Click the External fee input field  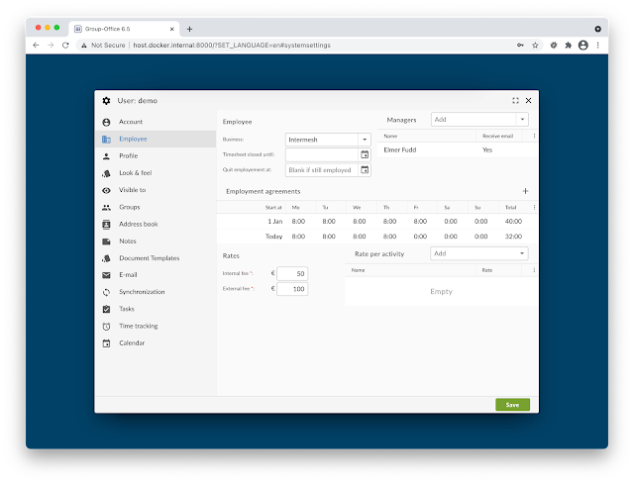pos(292,289)
